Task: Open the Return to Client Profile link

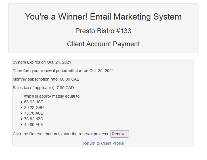Action: pyautogui.click(x=103, y=143)
